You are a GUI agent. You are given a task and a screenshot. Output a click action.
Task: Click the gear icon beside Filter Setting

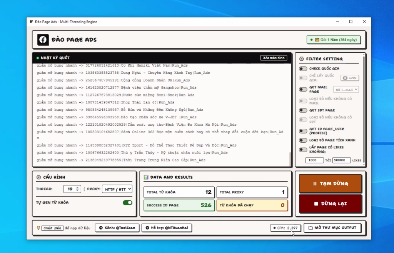(302, 59)
